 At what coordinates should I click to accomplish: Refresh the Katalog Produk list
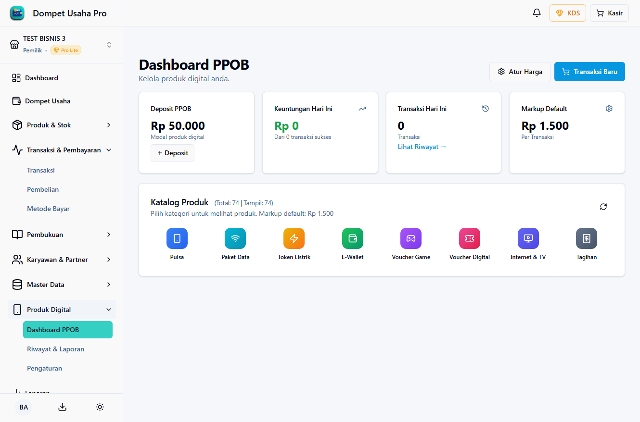click(x=603, y=207)
